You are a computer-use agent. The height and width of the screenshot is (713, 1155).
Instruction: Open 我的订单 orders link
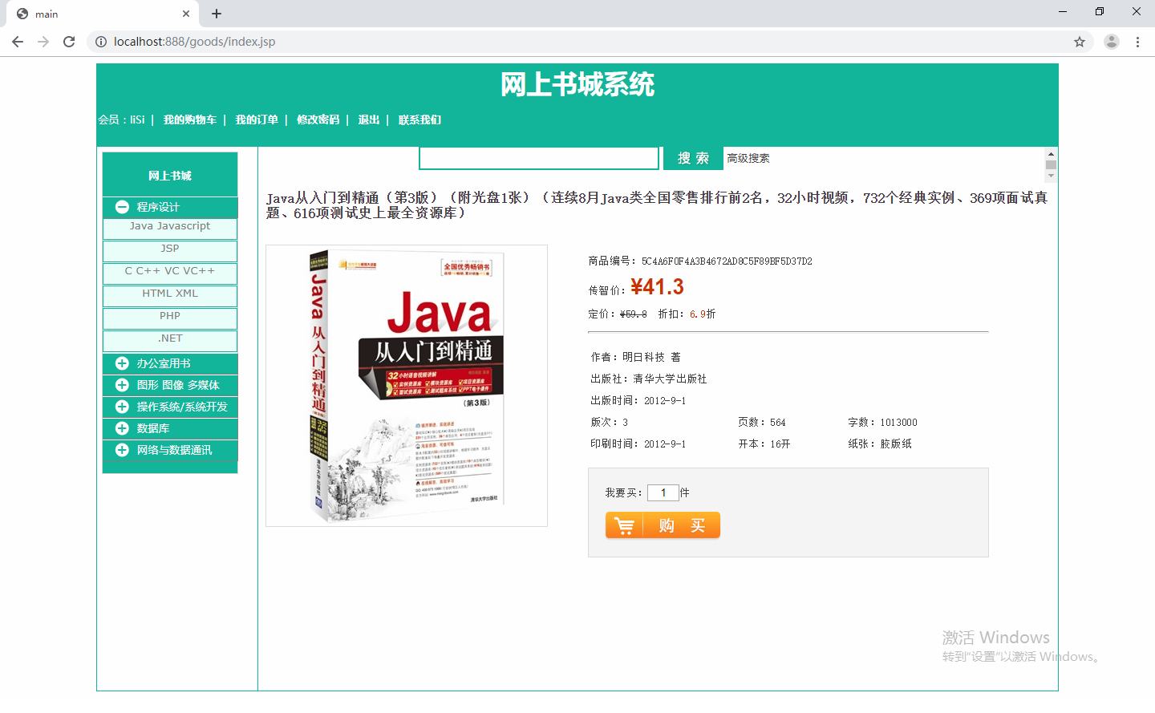[257, 120]
